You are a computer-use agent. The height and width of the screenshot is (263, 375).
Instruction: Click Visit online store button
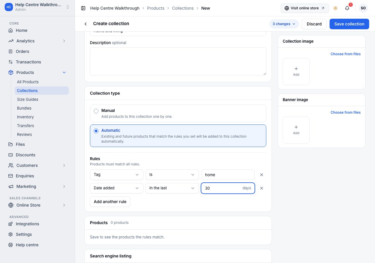coord(305,8)
